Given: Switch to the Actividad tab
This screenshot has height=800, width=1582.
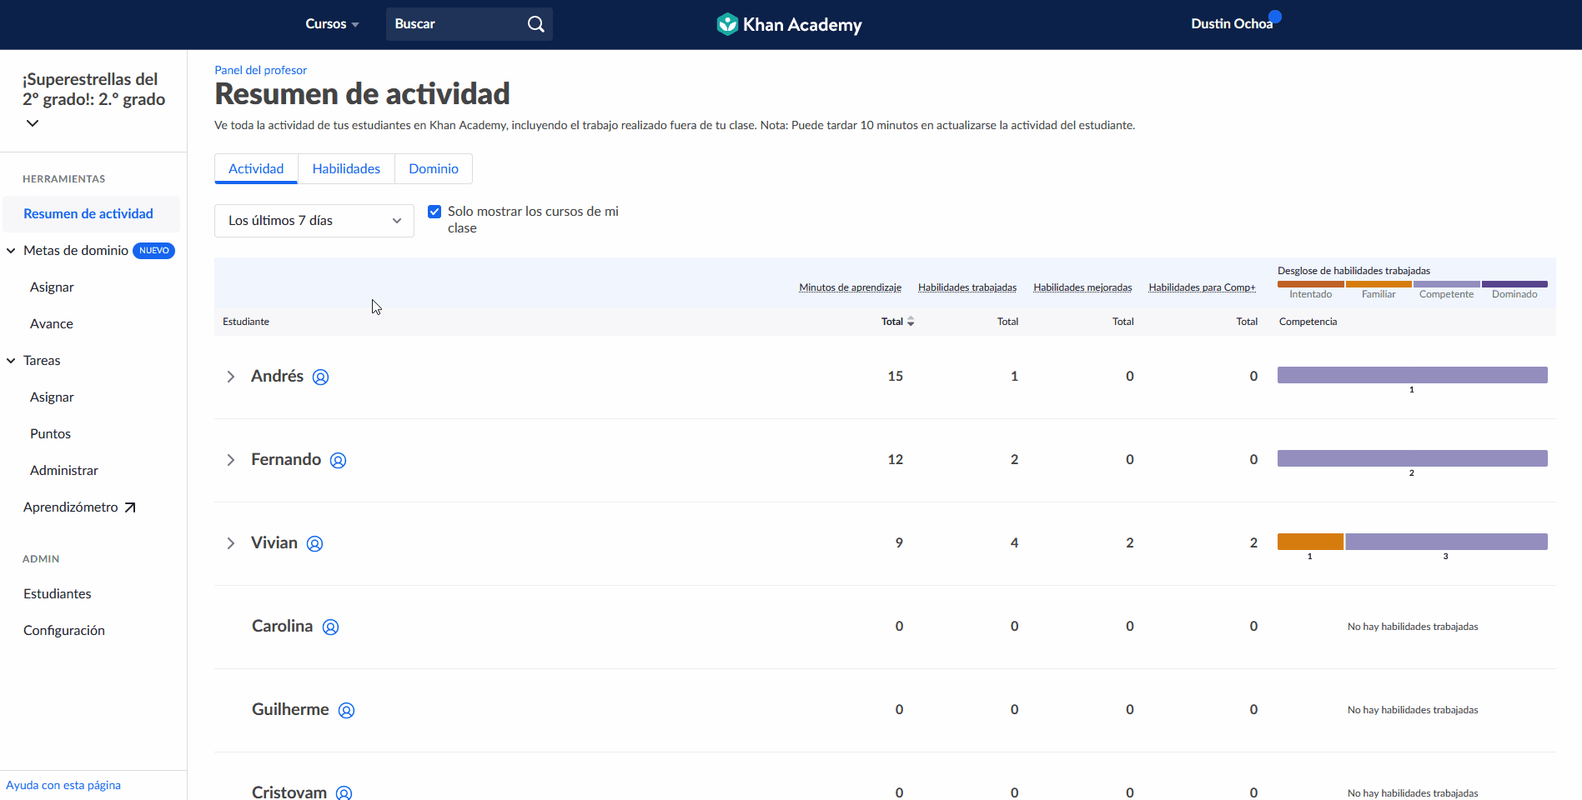Looking at the screenshot, I should [x=256, y=168].
